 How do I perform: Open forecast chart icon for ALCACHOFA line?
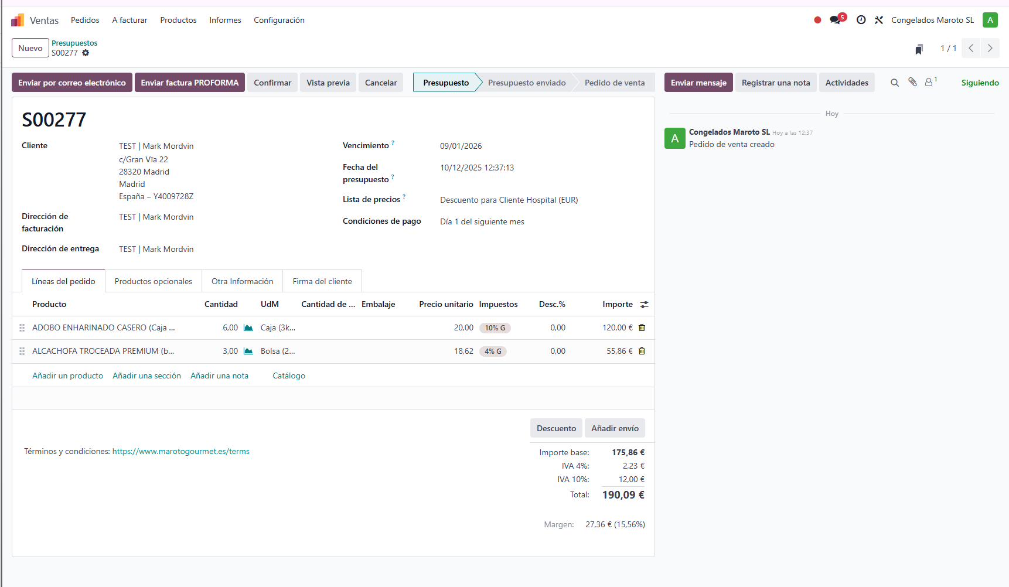point(248,351)
